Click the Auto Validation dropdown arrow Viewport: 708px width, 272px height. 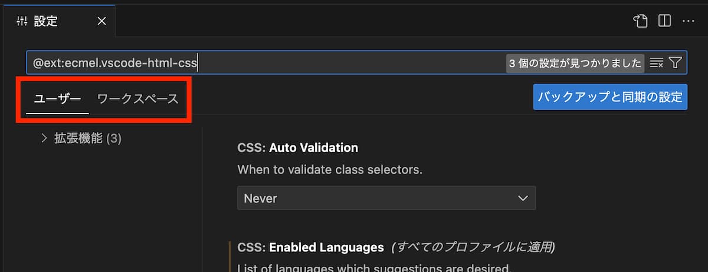pyautogui.click(x=522, y=198)
